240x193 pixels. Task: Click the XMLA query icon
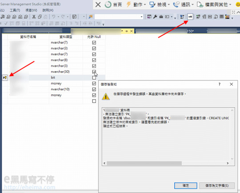[x=20, y=17]
